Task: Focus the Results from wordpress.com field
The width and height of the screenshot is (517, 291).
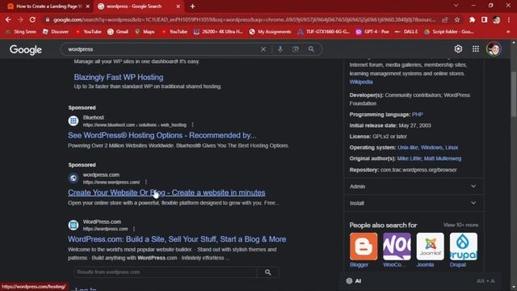Action: tap(165, 272)
